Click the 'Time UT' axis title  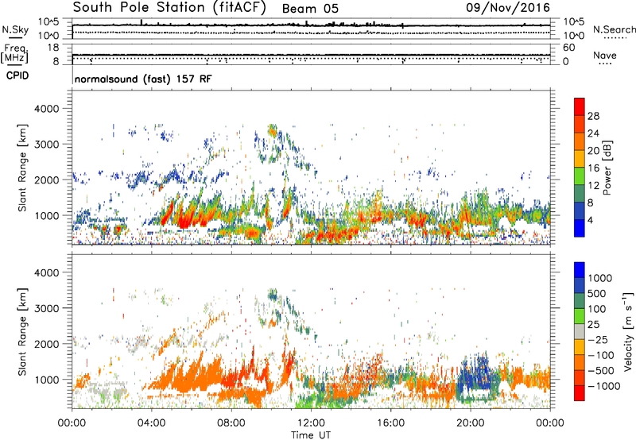(x=311, y=434)
